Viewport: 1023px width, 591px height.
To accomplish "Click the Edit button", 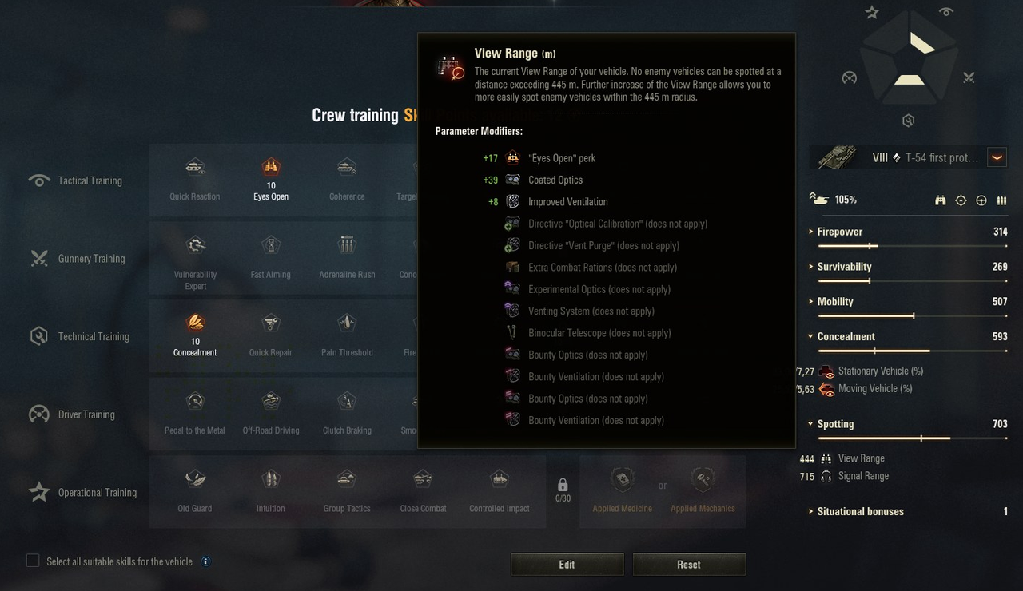I will pos(567,565).
